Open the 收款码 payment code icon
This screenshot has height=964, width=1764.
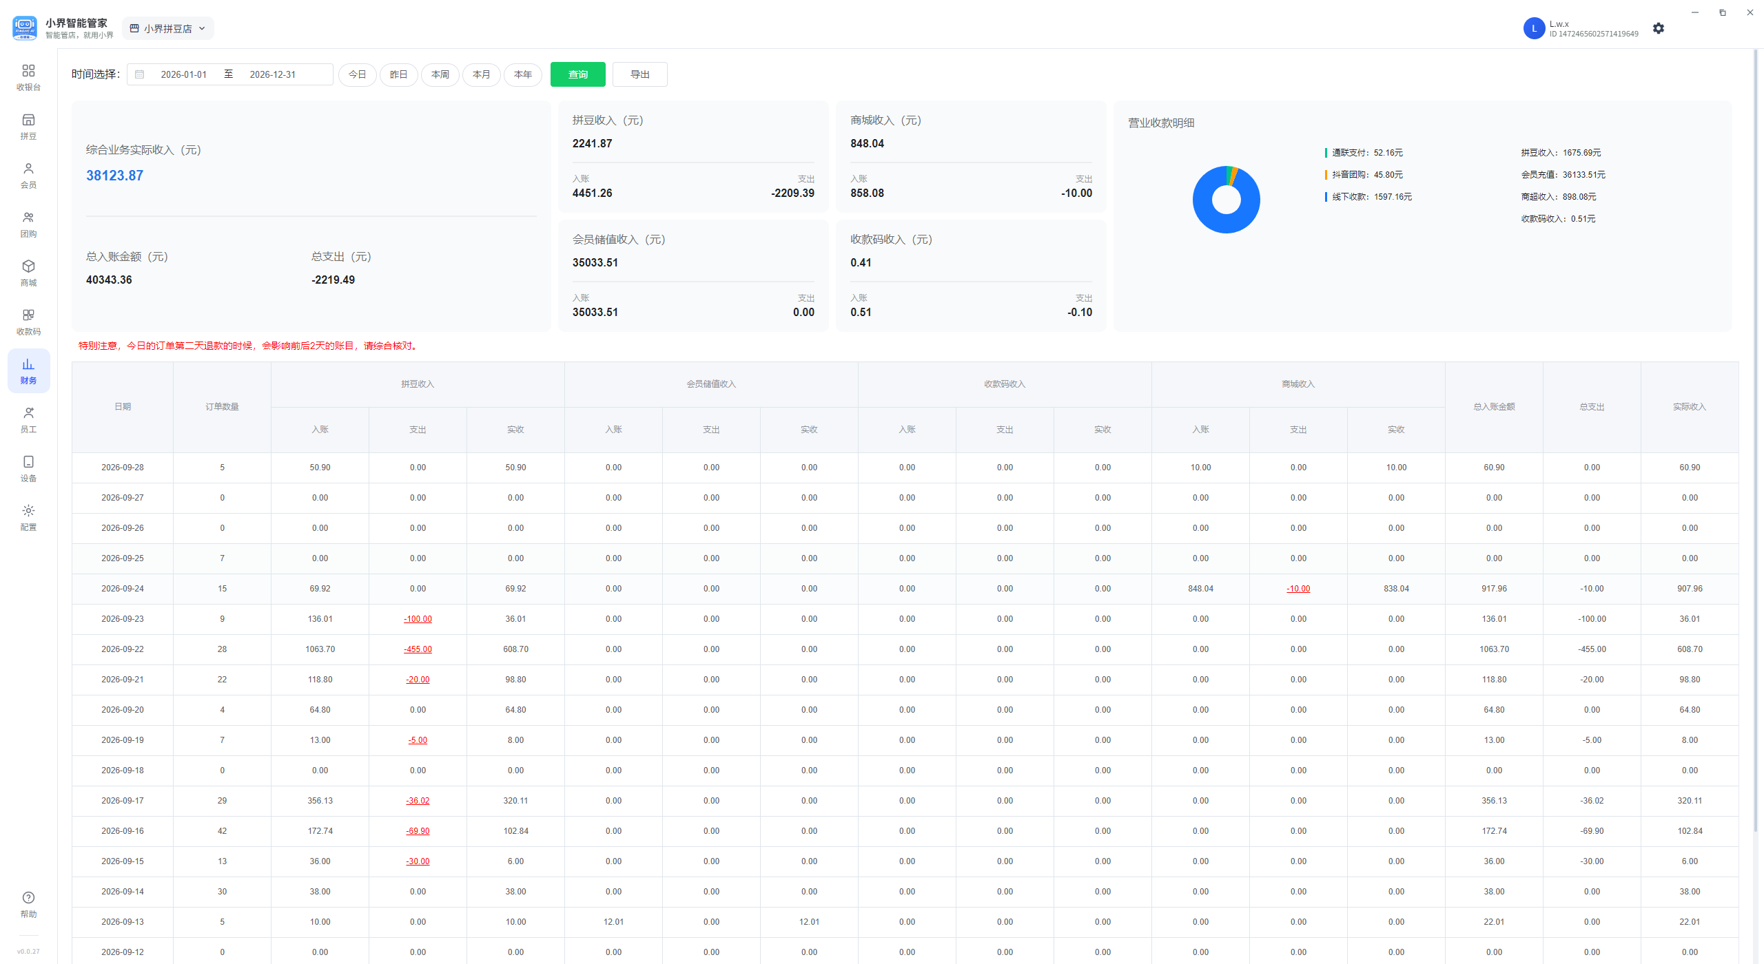click(28, 322)
